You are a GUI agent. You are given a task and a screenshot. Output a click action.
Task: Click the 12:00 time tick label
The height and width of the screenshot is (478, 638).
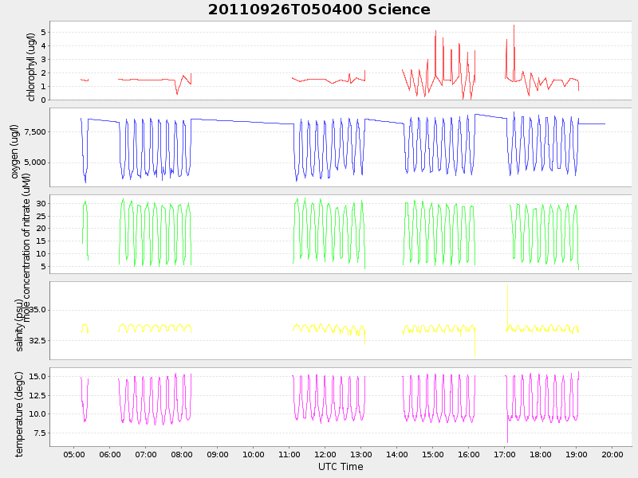[x=325, y=454]
